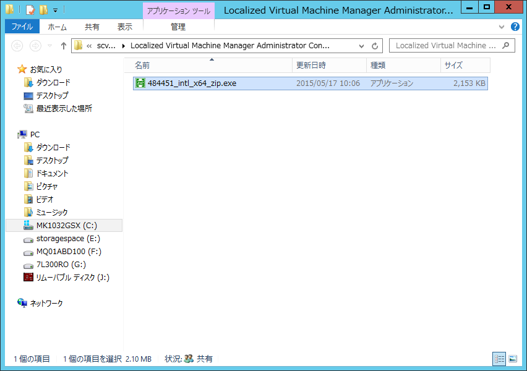This screenshot has height=371, width=527.
Task: Expand the path arrow after scv...
Action: click(123, 46)
